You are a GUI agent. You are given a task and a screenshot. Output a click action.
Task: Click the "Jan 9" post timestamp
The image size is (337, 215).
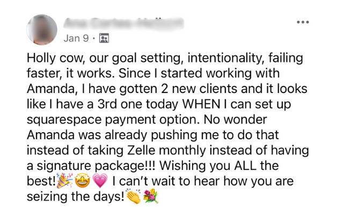[76, 38]
